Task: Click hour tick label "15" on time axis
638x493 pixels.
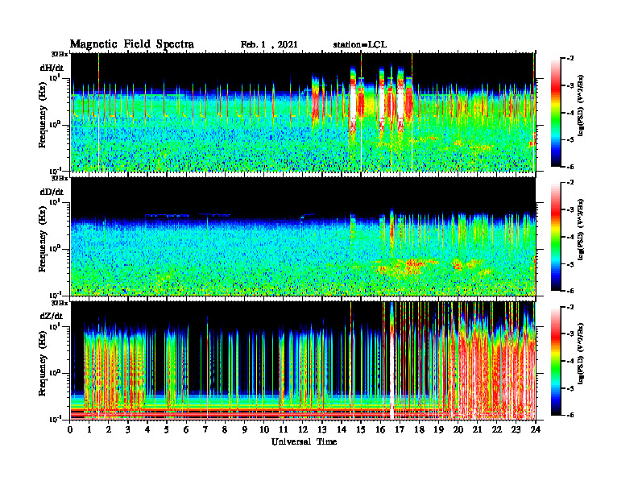Action: (361, 429)
